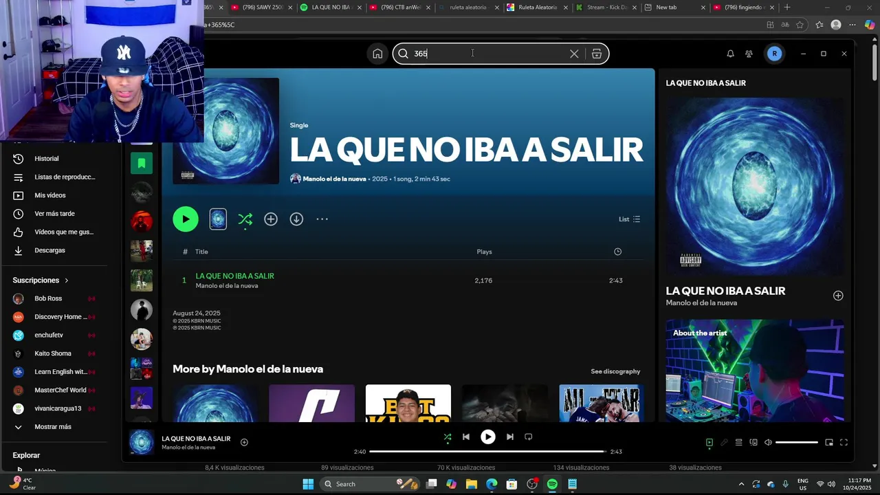
Task: Click the Plays column header
Action: (x=484, y=252)
